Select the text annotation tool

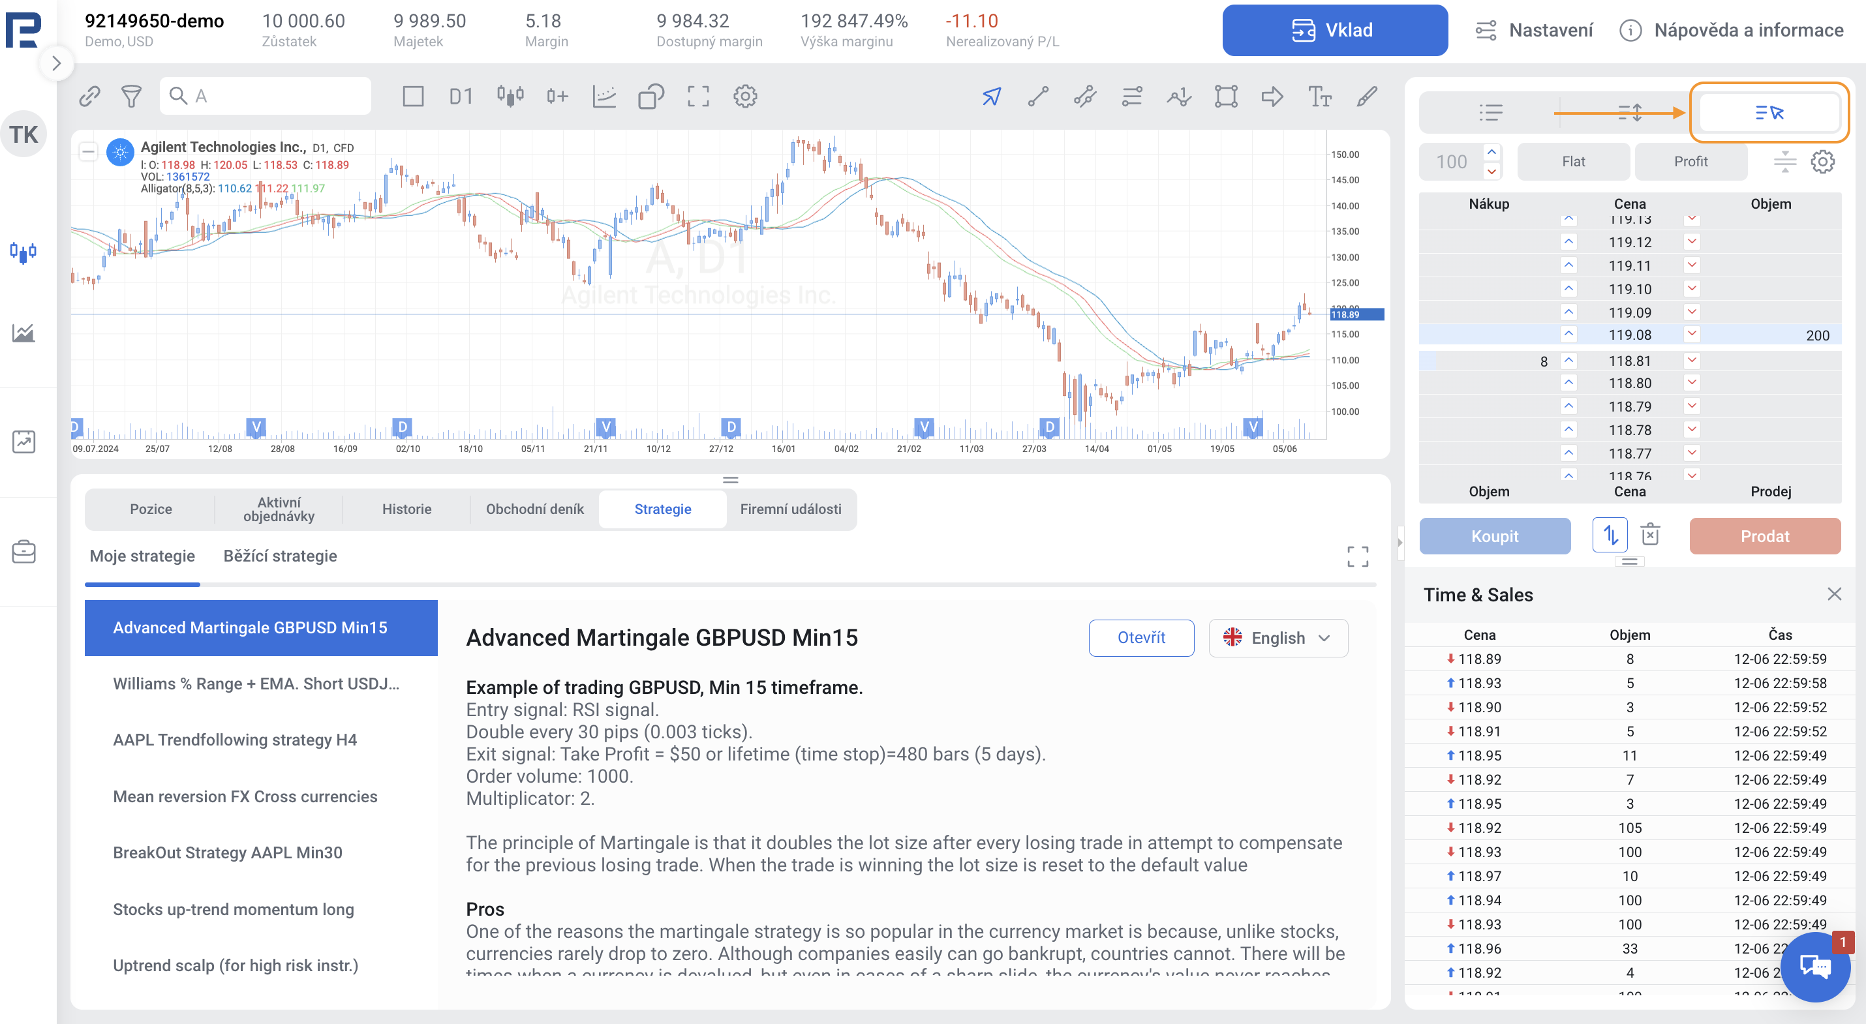pyautogui.click(x=1319, y=97)
